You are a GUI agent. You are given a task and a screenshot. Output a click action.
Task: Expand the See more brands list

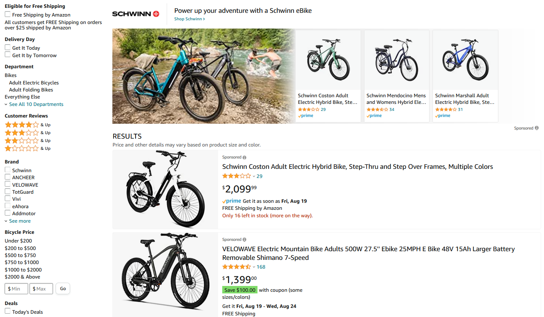pos(19,221)
